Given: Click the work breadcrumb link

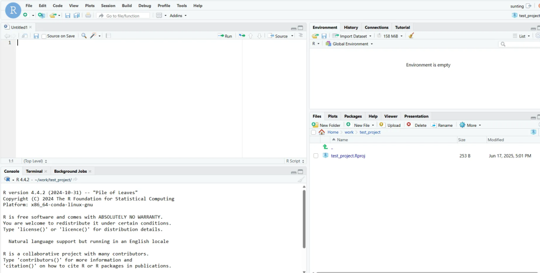Looking at the screenshot, I should [349, 132].
